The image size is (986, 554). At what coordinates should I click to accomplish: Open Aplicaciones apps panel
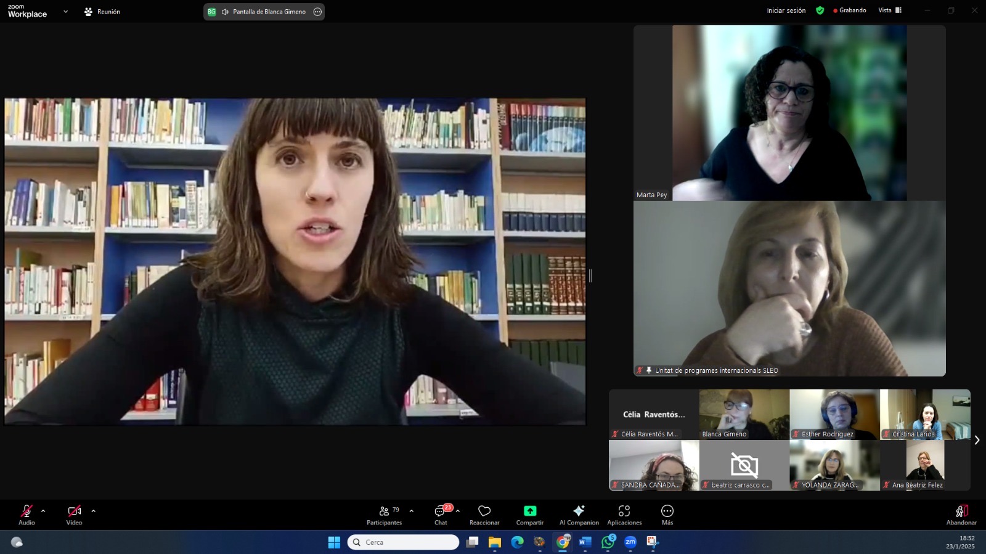click(624, 514)
